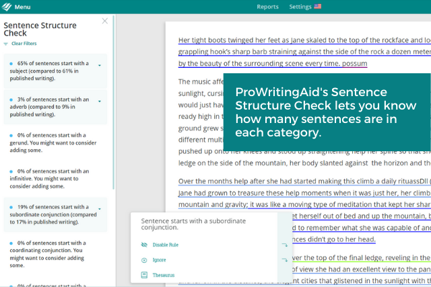
Task: Click the ProWritingAid logo icon
Action: click(6, 7)
